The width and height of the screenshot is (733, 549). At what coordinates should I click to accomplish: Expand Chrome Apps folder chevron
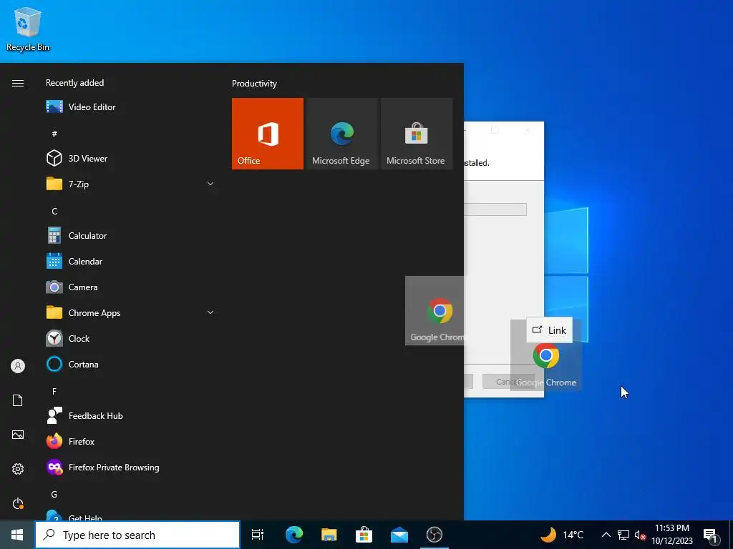pyautogui.click(x=210, y=312)
